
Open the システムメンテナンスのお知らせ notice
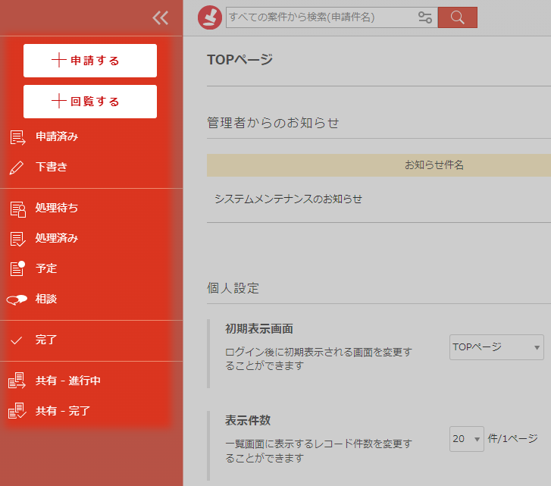(288, 199)
